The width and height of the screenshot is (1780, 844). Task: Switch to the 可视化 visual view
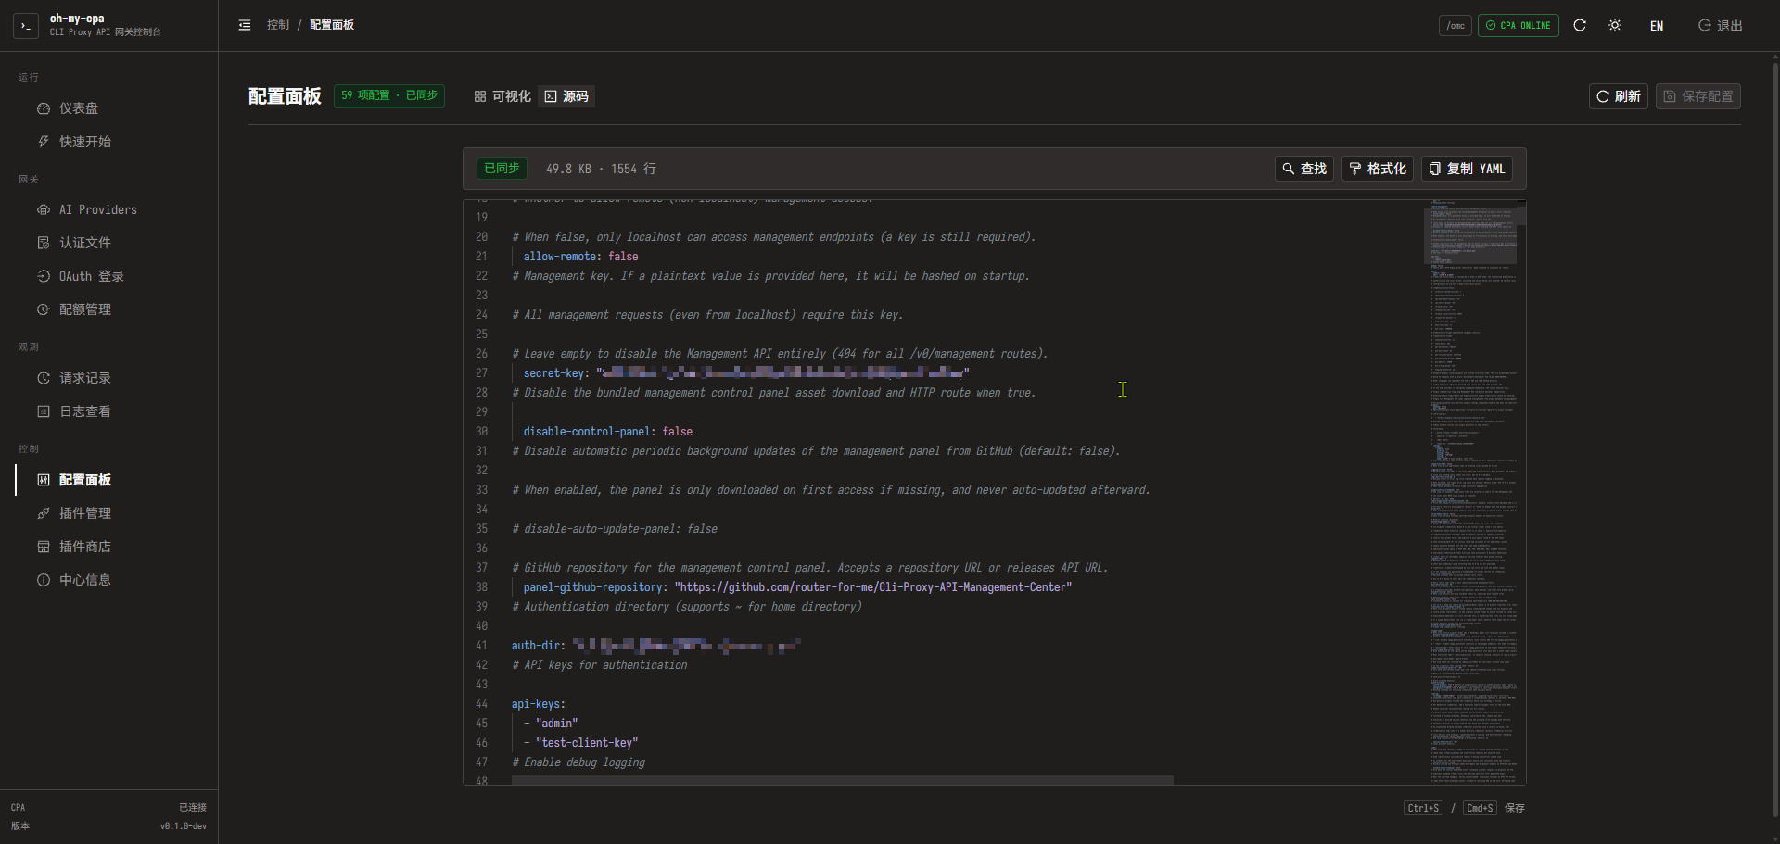click(x=502, y=96)
